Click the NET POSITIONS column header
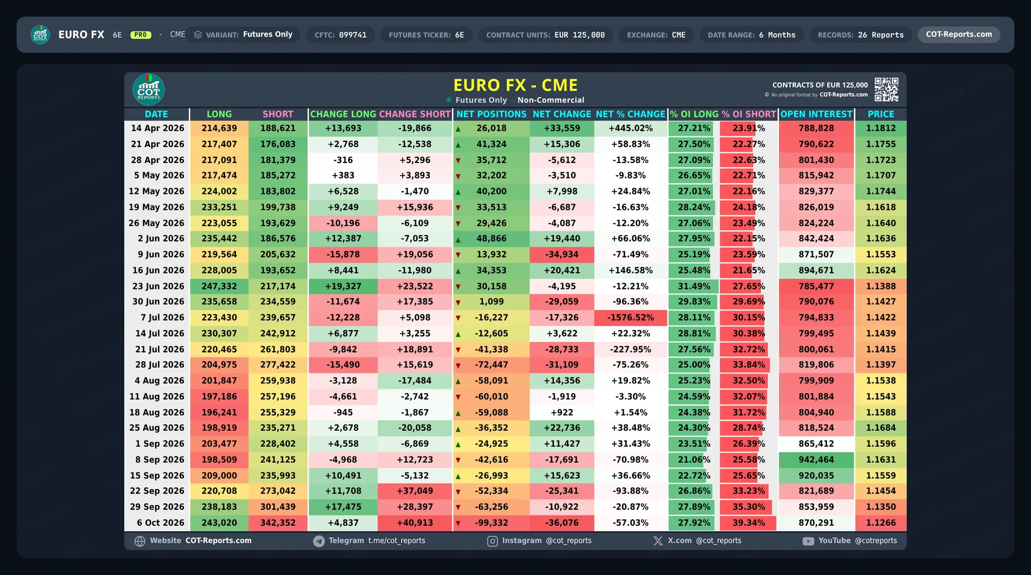Image resolution: width=1031 pixels, height=575 pixels. [491, 114]
